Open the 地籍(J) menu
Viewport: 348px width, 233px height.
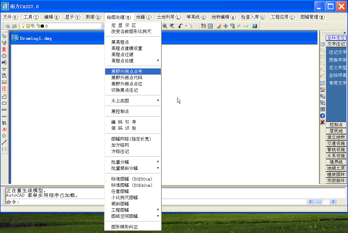(x=144, y=17)
